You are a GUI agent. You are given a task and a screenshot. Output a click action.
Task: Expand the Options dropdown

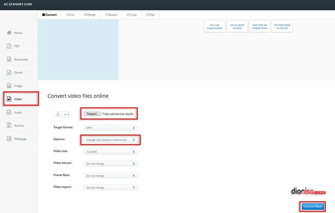pos(111,140)
